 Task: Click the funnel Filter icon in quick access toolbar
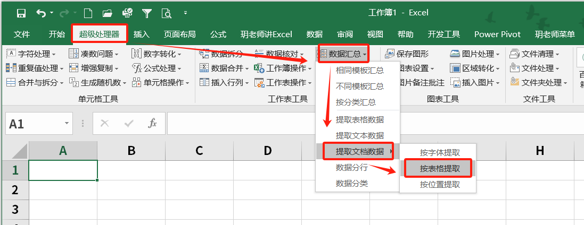tap(147, 14)
